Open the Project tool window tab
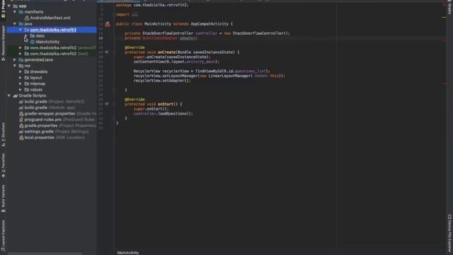Image resolution: width=453 pixels, height=255 pixels. pyautogui.click(x=3, y=10)
